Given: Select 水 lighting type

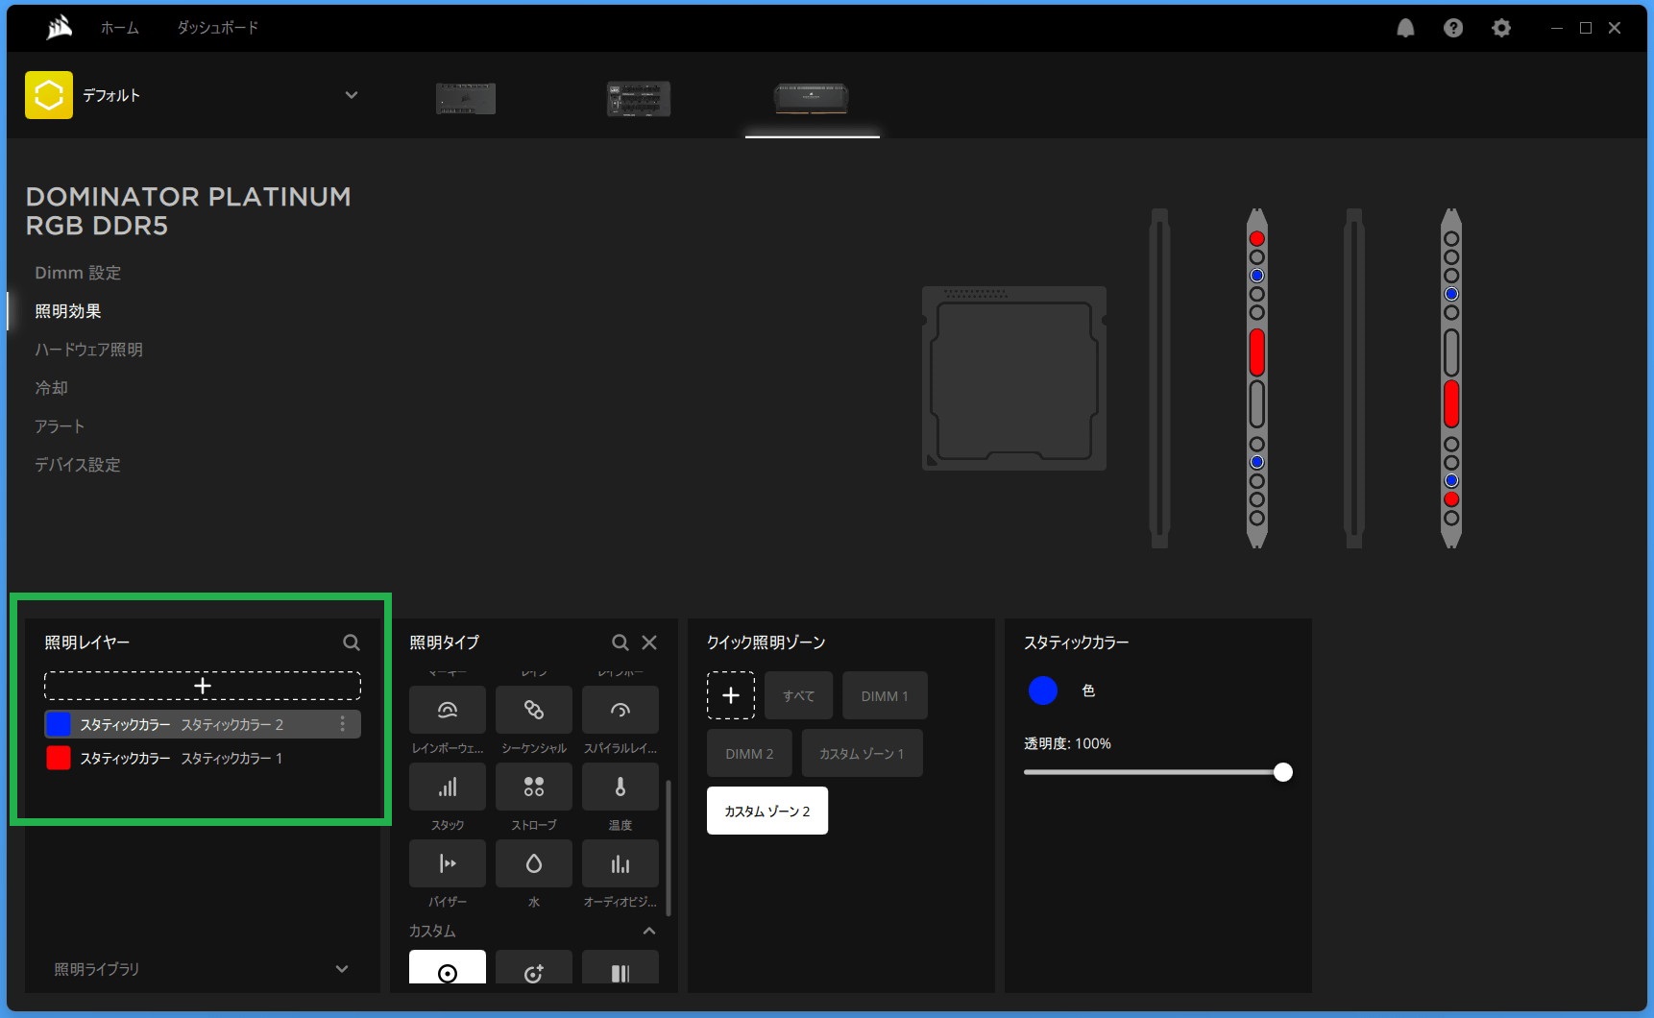Looking at the screenshot, I should pos(534,863).
